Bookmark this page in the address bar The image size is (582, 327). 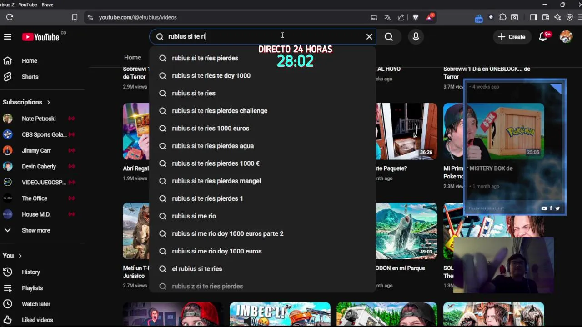point(75,17)
